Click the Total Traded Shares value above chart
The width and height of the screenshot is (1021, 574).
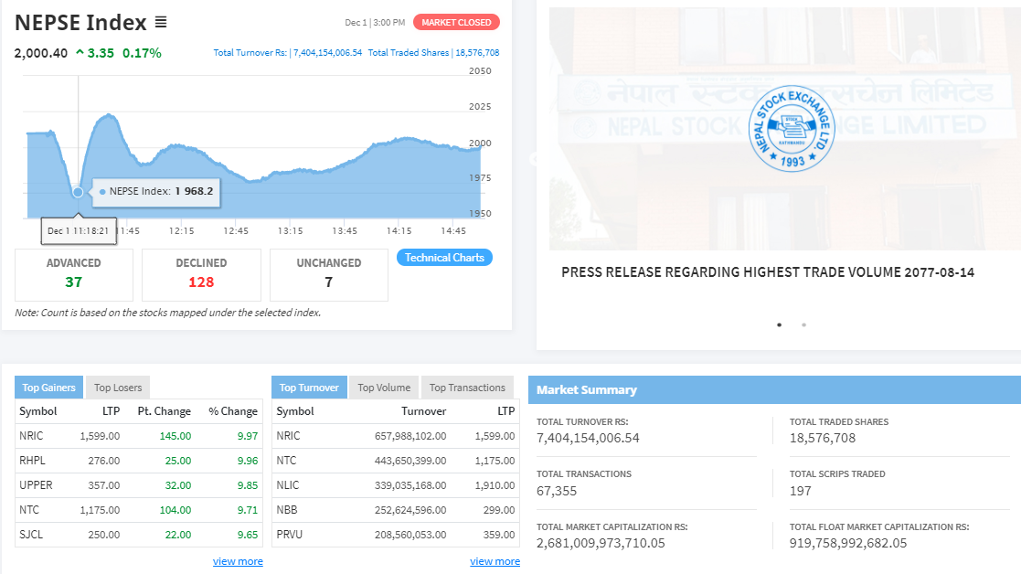pos(477,53)
